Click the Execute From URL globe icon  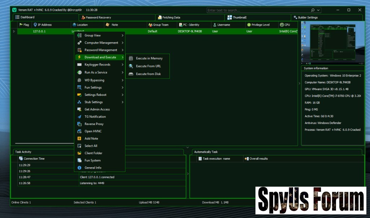(131, 66)
